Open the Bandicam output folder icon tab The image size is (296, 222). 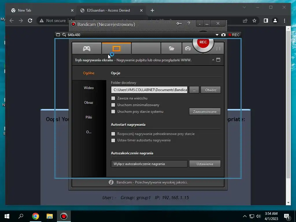pyautogui.click(x=171, y=49)
